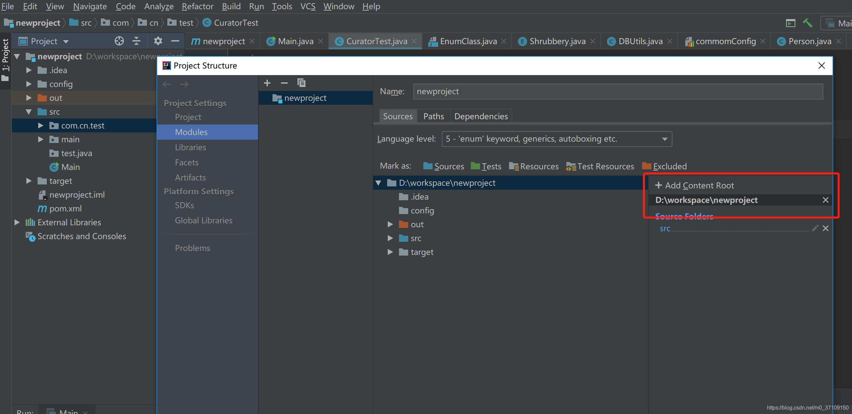Expand the src folder in content root tree

(x=390, y=238)
